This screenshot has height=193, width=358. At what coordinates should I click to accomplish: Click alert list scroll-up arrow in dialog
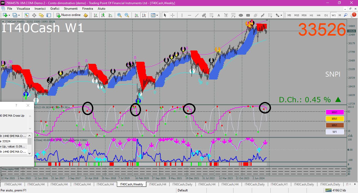(x=30, y=135)
